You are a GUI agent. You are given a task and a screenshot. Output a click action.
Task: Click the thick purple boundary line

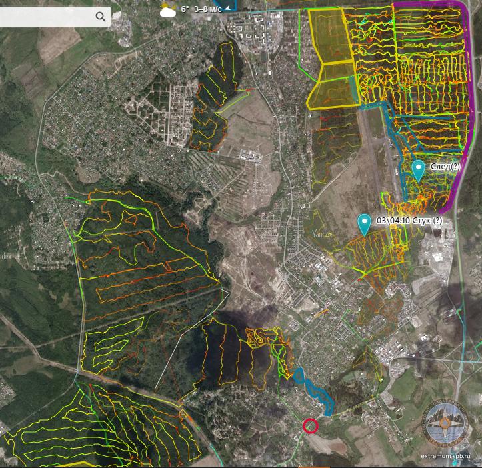point(473,100)
